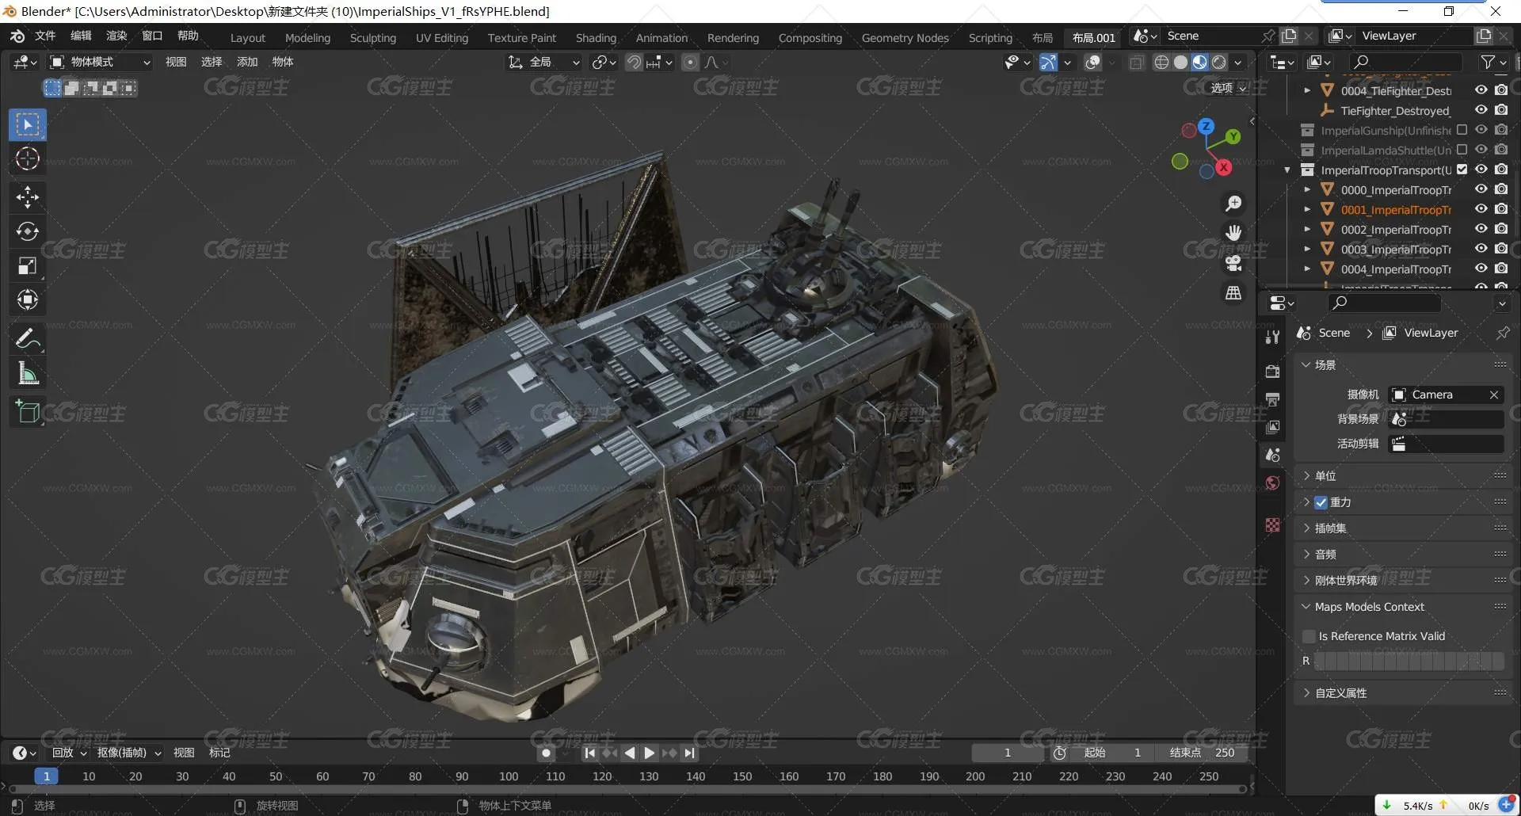This screenshot has width=1521, height=816.
Task: Toggle camera view icon
Action: (x=1233, y=263)
